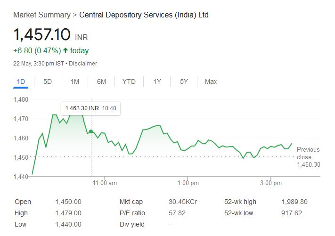
Task: Click the market cap value 30.45KCr
Action: (183, 202)
